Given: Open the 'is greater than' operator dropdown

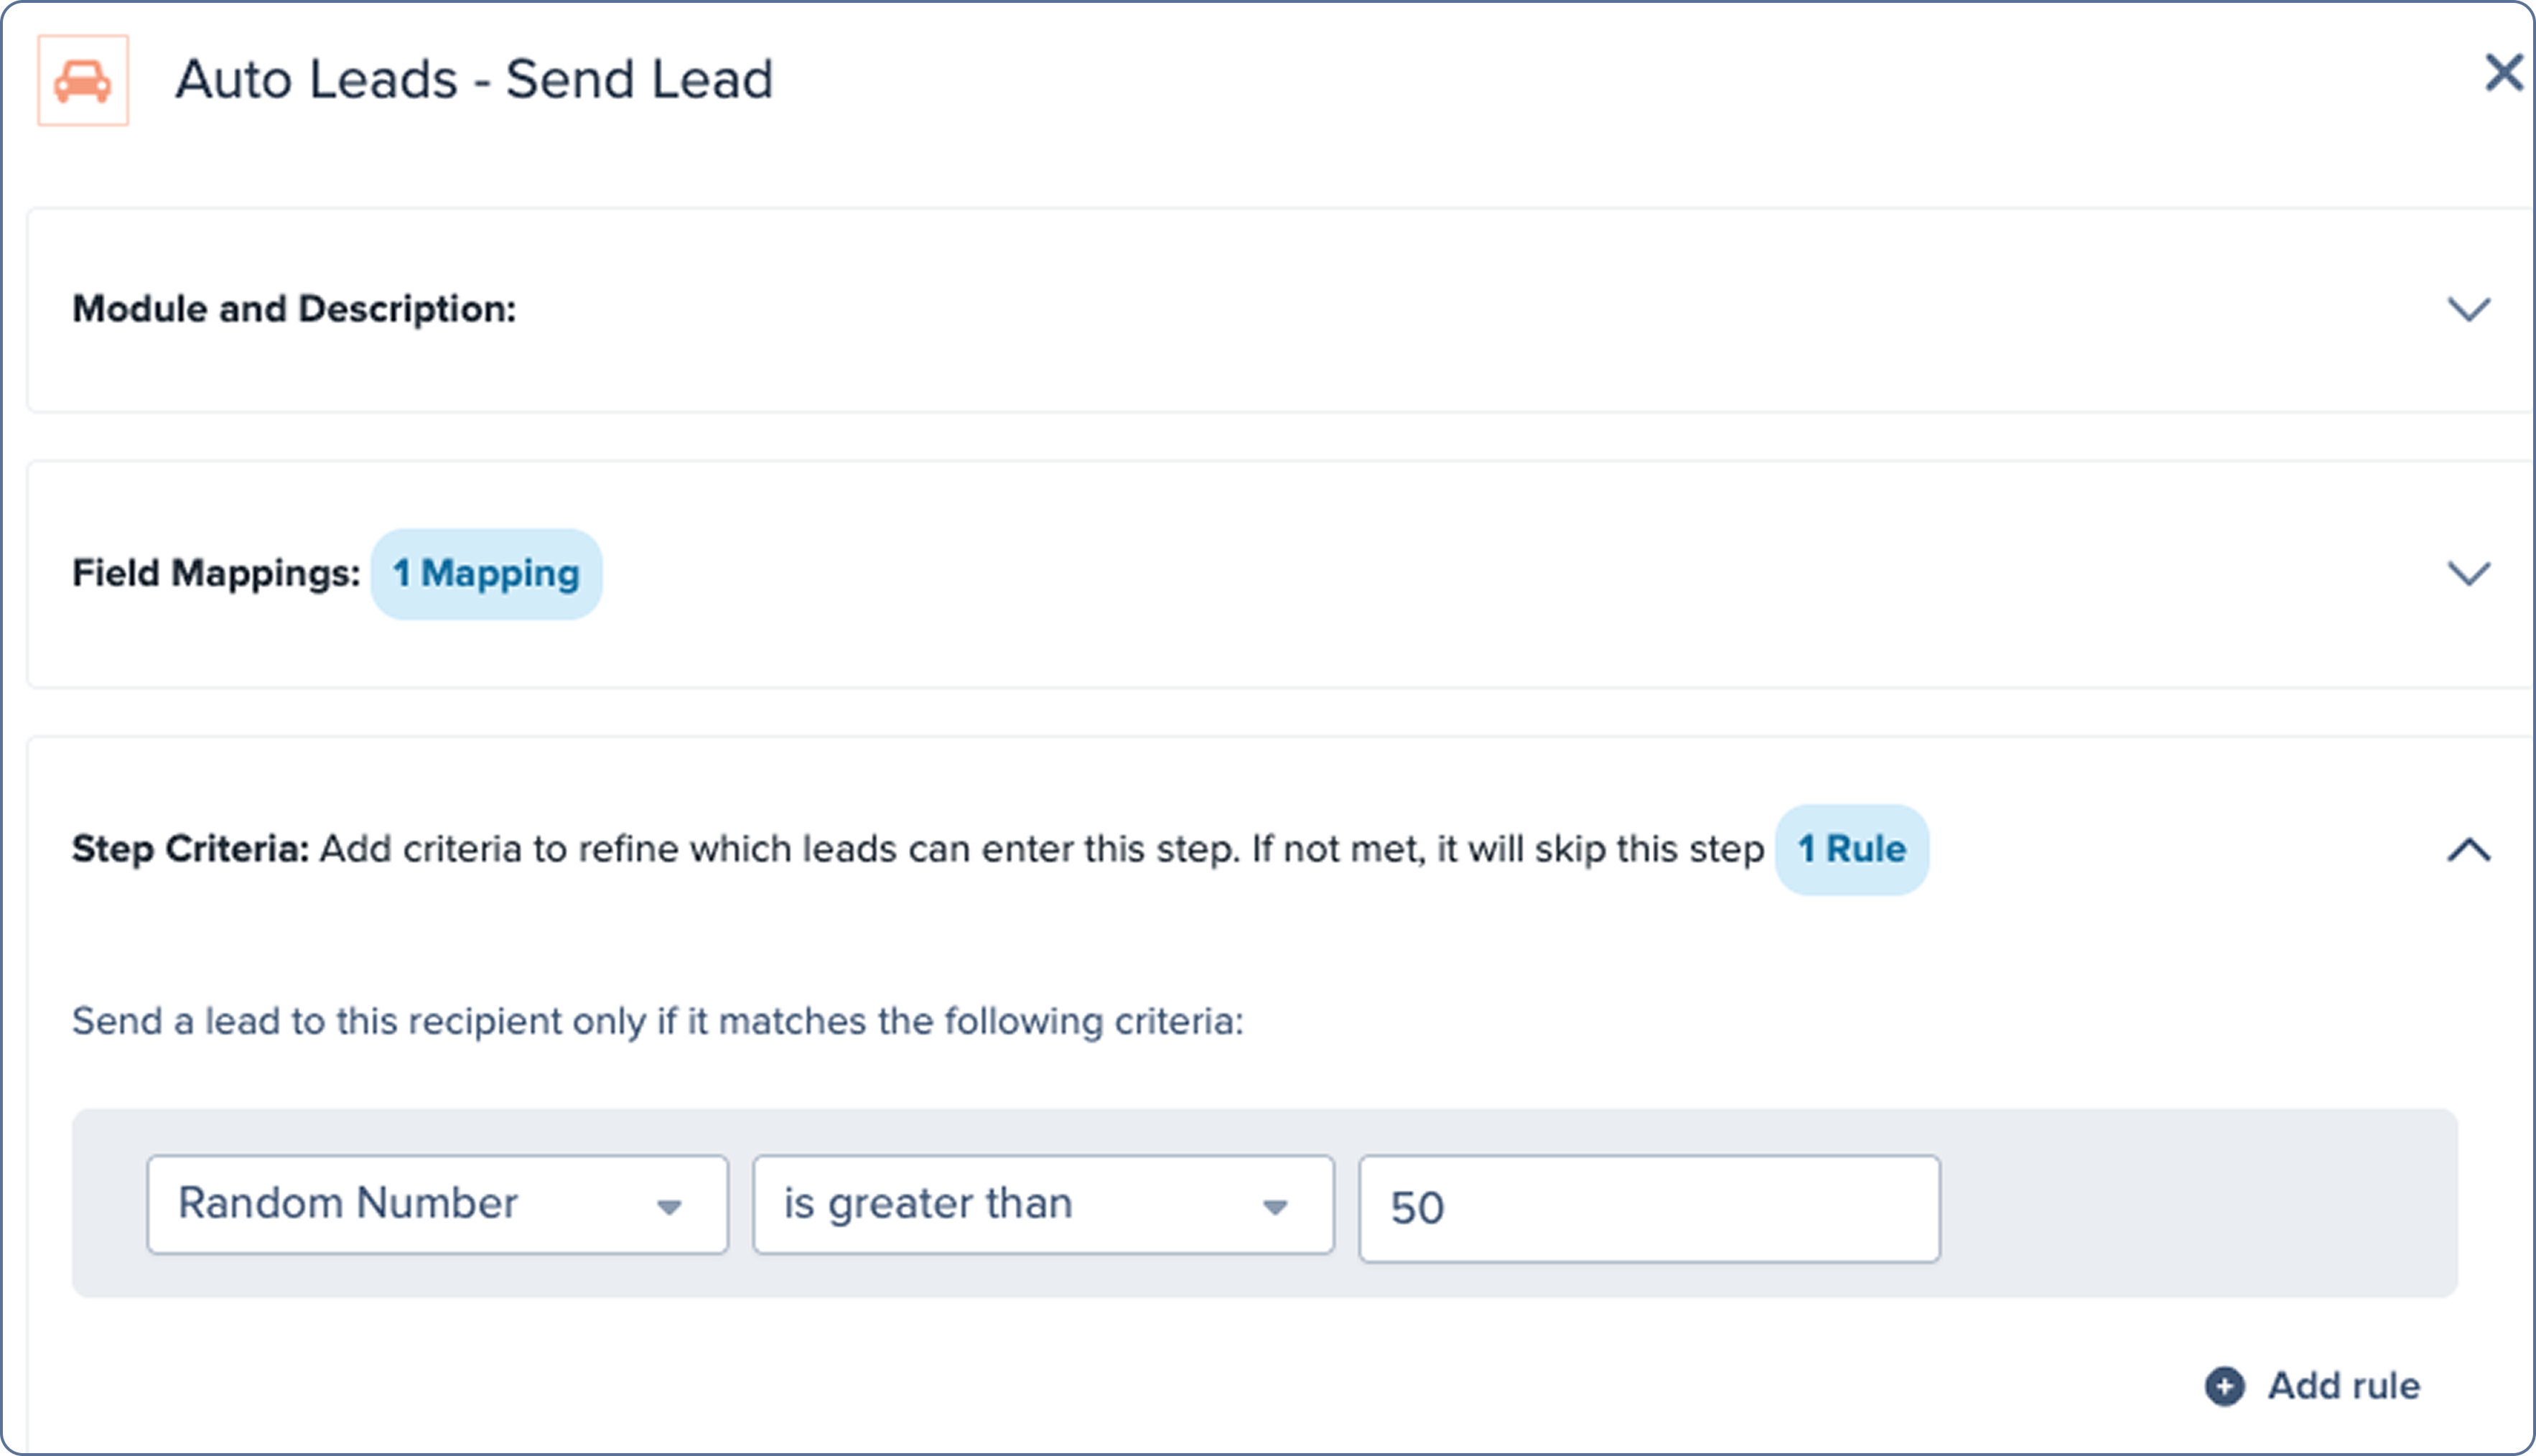Looking at the screenshot, I should tap(1043, 1204).
